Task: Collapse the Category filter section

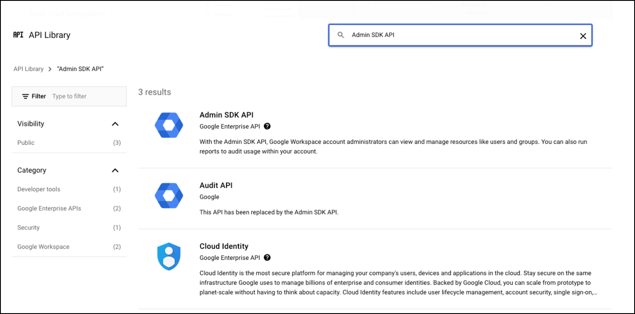Action: coord(115,171)
